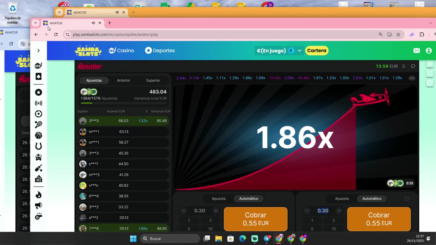Increase right bet amount with plus

click(x=339, y=211)
